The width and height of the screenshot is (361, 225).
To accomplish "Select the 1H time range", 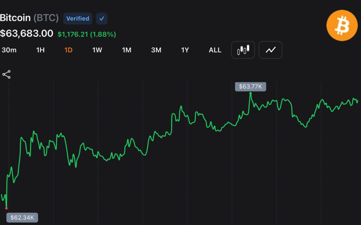I will pyautogui.click(x=40, y=50).
